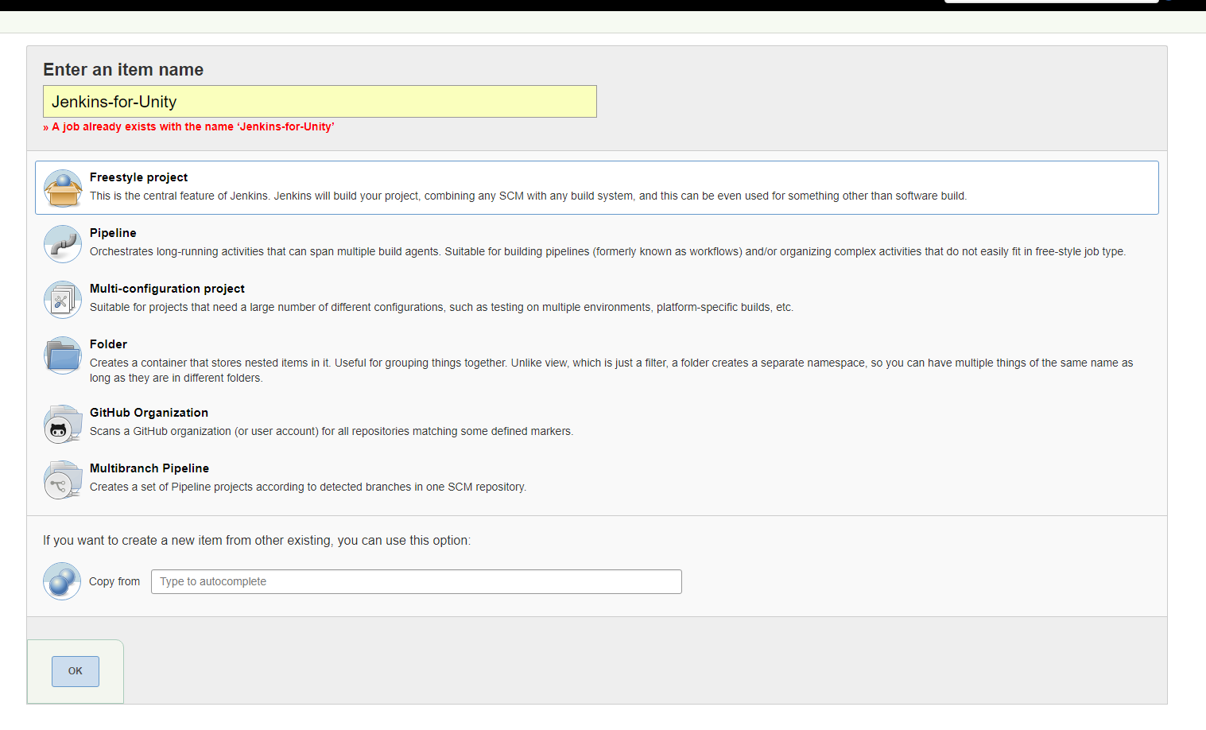Select the Pipeline item type title
The height and width of the screenshot is (730, 1206).
[x=113, y=233]
